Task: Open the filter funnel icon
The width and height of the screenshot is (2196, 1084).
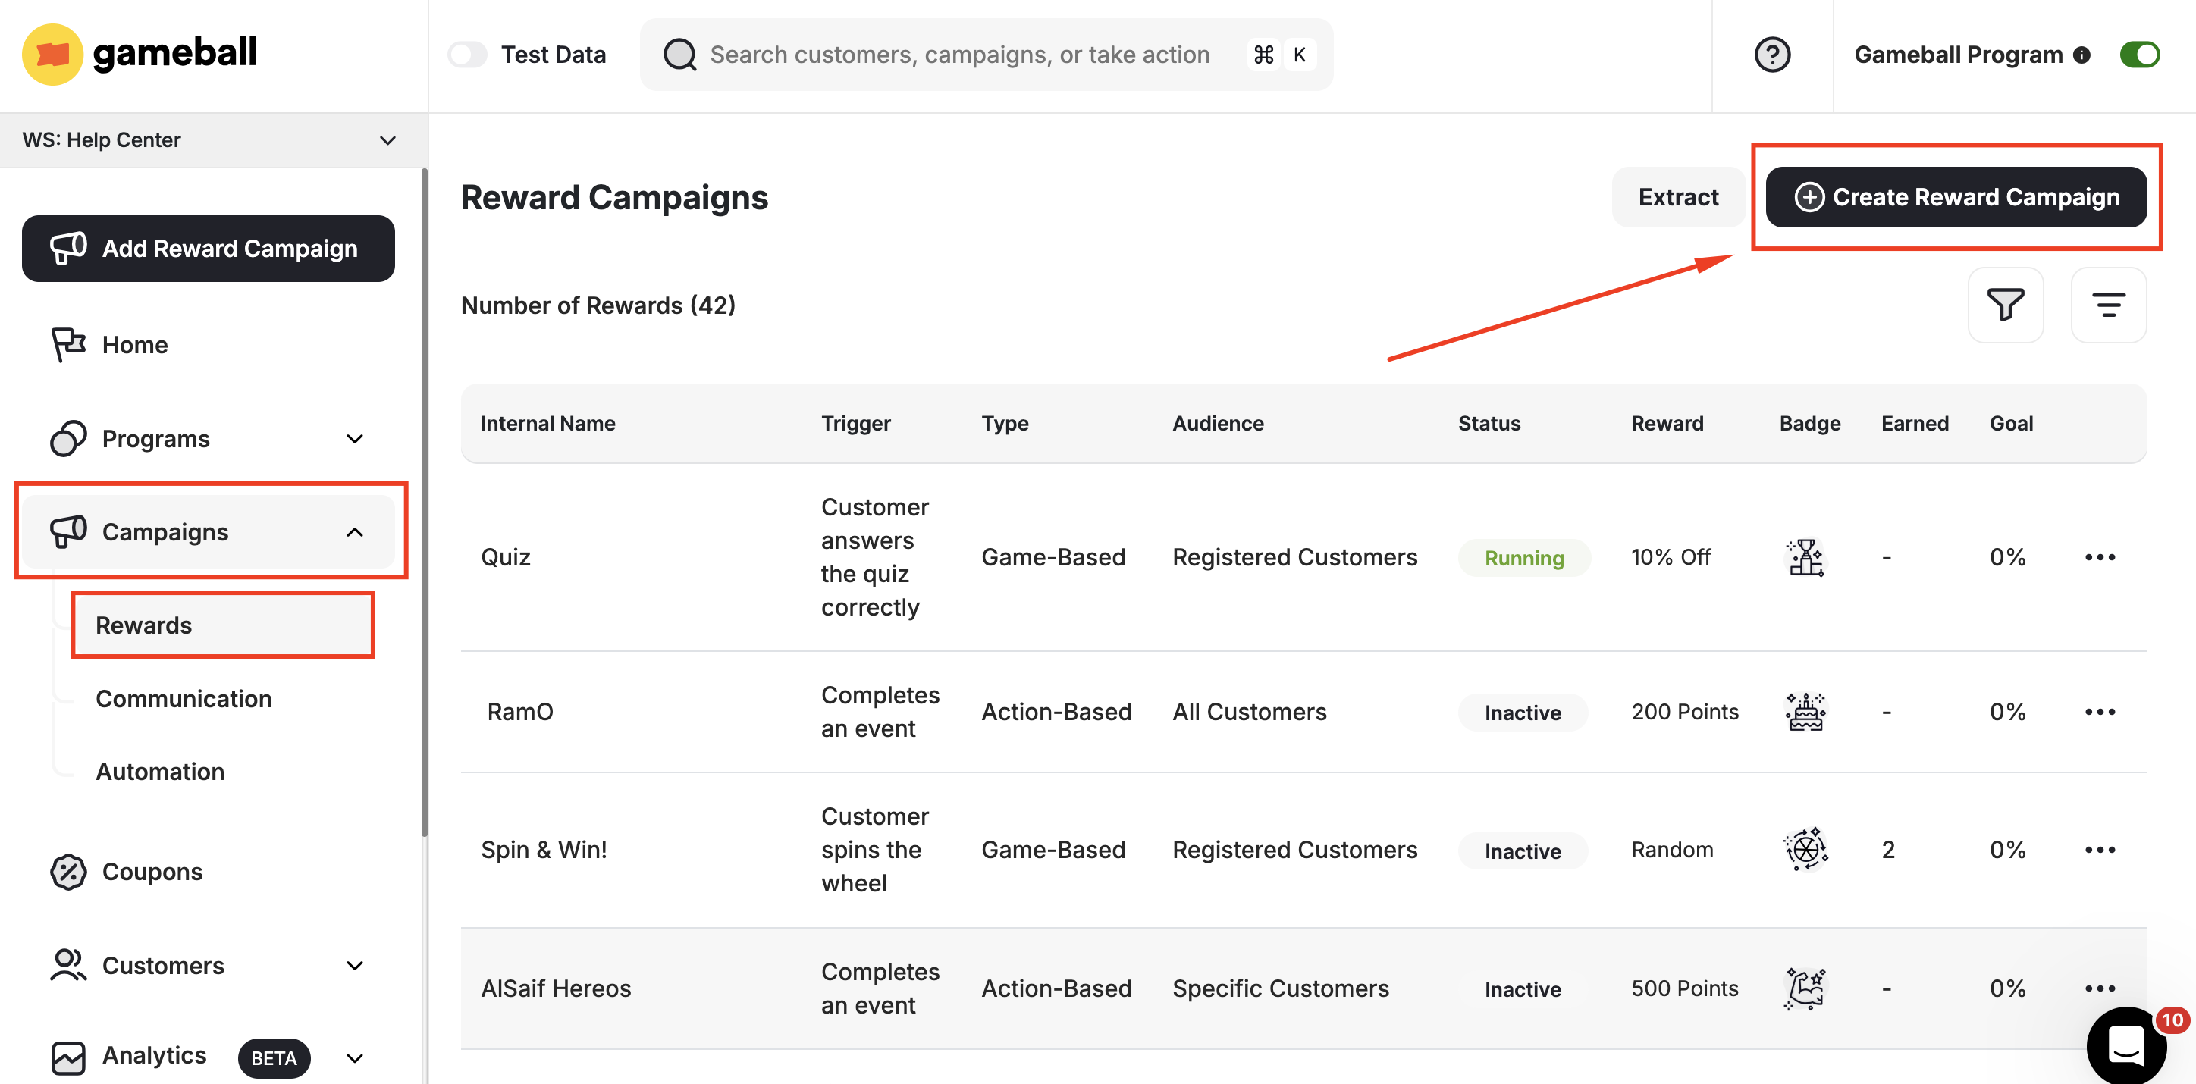Action: pos(2004,304)
